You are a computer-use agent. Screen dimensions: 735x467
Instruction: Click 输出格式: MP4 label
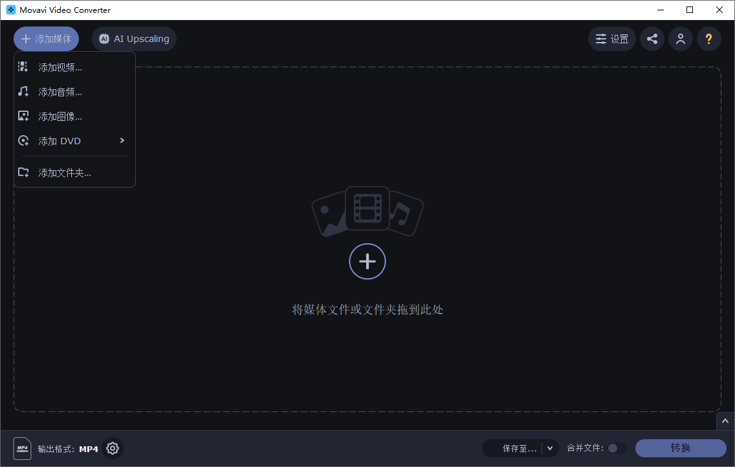click(68, 449)
